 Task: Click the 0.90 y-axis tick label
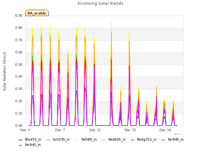click(x=19, y=15)
